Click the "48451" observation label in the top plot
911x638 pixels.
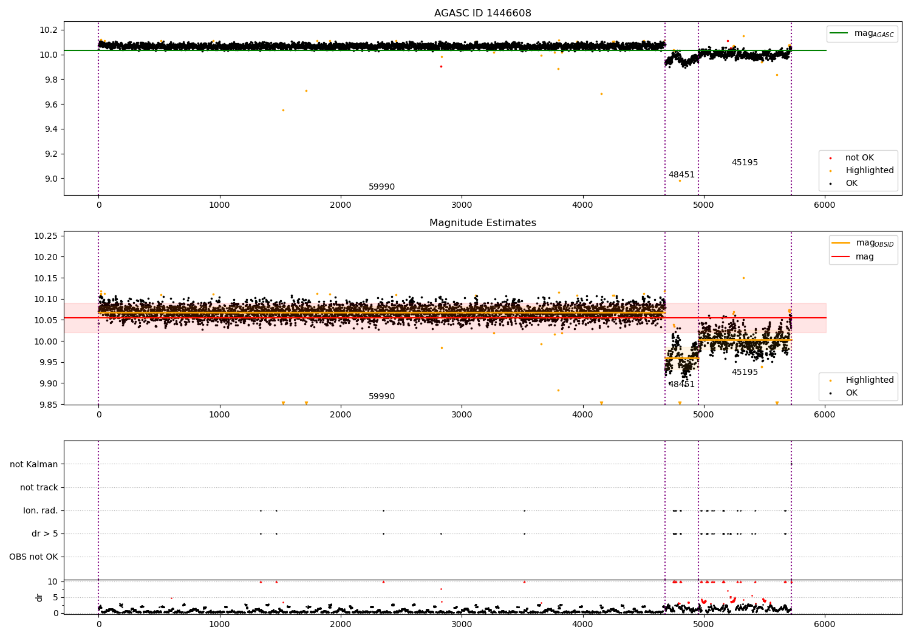pos(681,175)
